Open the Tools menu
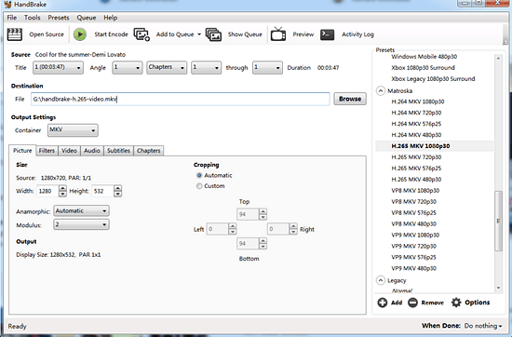The height and width of the screenshot is (337, 512). coord(32,18)
